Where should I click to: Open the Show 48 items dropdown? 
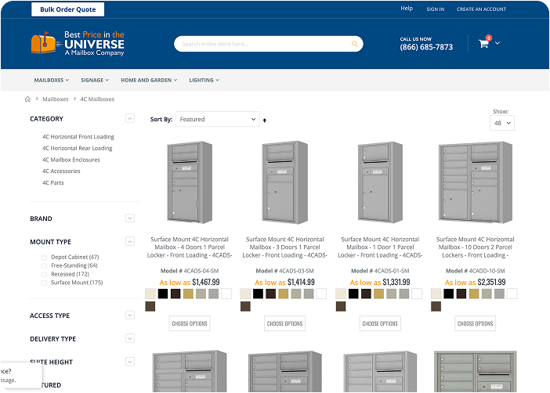[503, 123]
